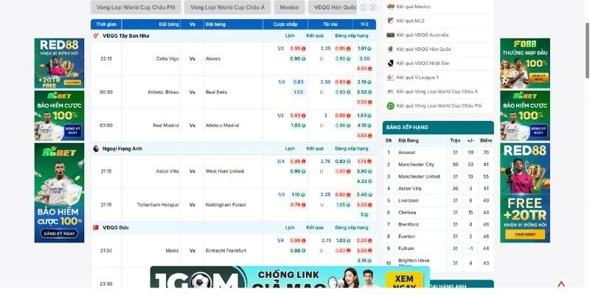Click the 1.91 odds for Celta Vigo match
The width and height of the screenshot is (590, 295).
(364, 49)
